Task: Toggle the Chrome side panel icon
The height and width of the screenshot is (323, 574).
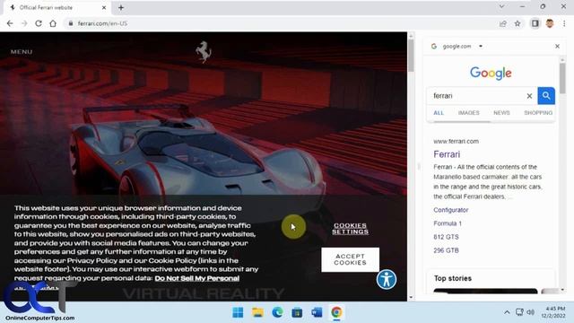Action: pyautogui.click(x=535, y=23)
